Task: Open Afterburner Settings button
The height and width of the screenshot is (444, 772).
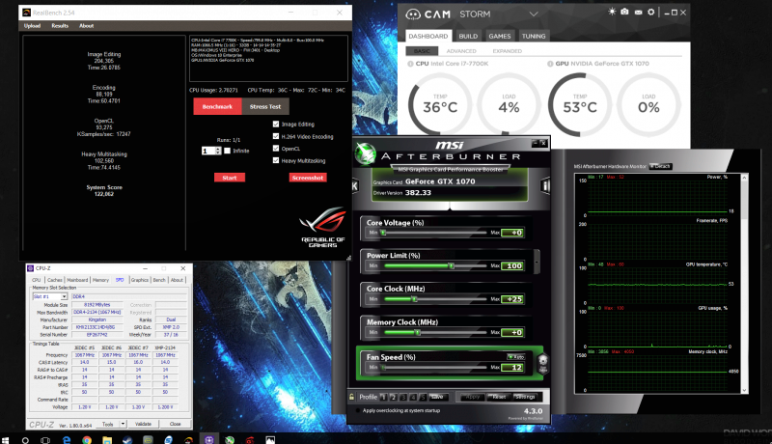Action: (525, 397)
